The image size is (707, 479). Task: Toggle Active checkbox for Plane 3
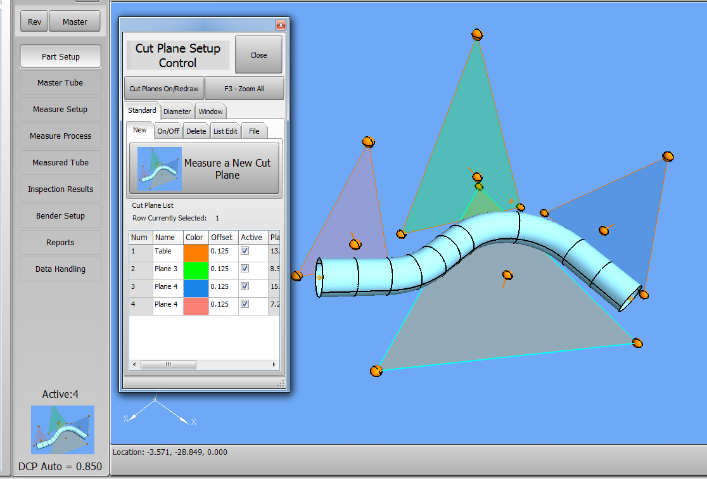click(245, 269)
